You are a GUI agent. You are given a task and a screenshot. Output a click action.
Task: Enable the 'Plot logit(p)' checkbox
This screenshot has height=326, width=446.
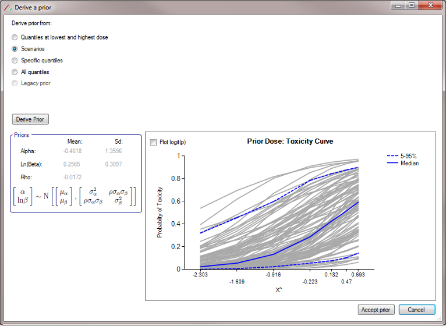tap(153, 142)
